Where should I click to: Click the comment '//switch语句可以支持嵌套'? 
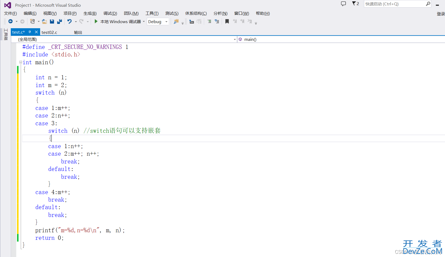pos(122,131)
